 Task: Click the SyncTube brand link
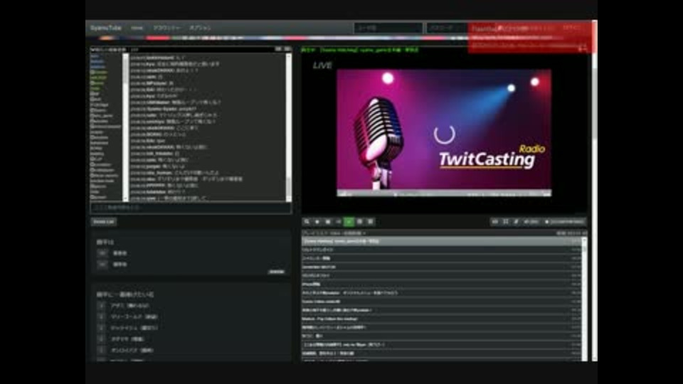click(106, 28)
